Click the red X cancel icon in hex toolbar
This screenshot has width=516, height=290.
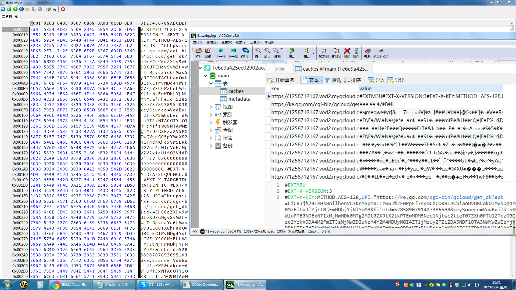click(63, 9)
